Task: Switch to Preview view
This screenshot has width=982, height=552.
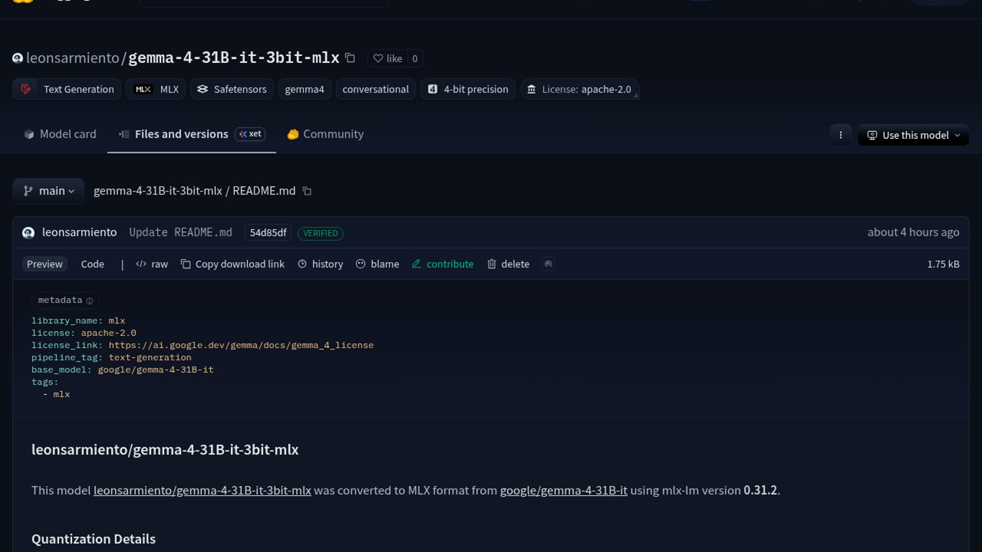Action: tap(44, 264)
